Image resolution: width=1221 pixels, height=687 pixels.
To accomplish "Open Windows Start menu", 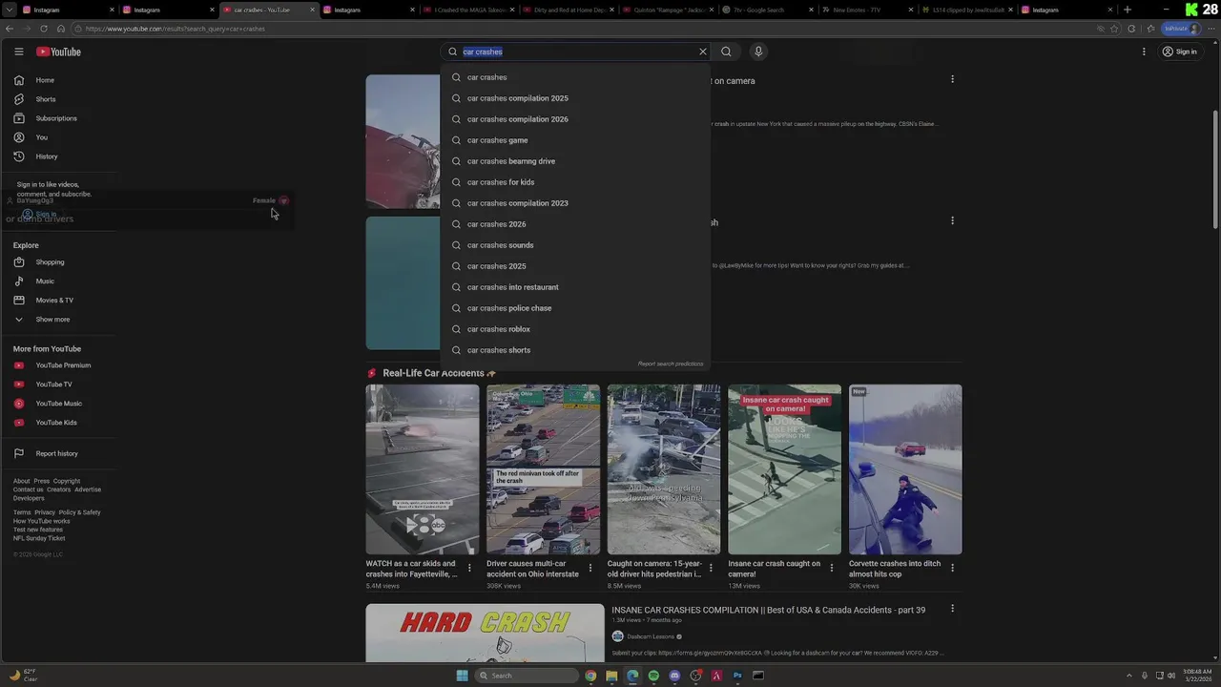I will [463, 676].
